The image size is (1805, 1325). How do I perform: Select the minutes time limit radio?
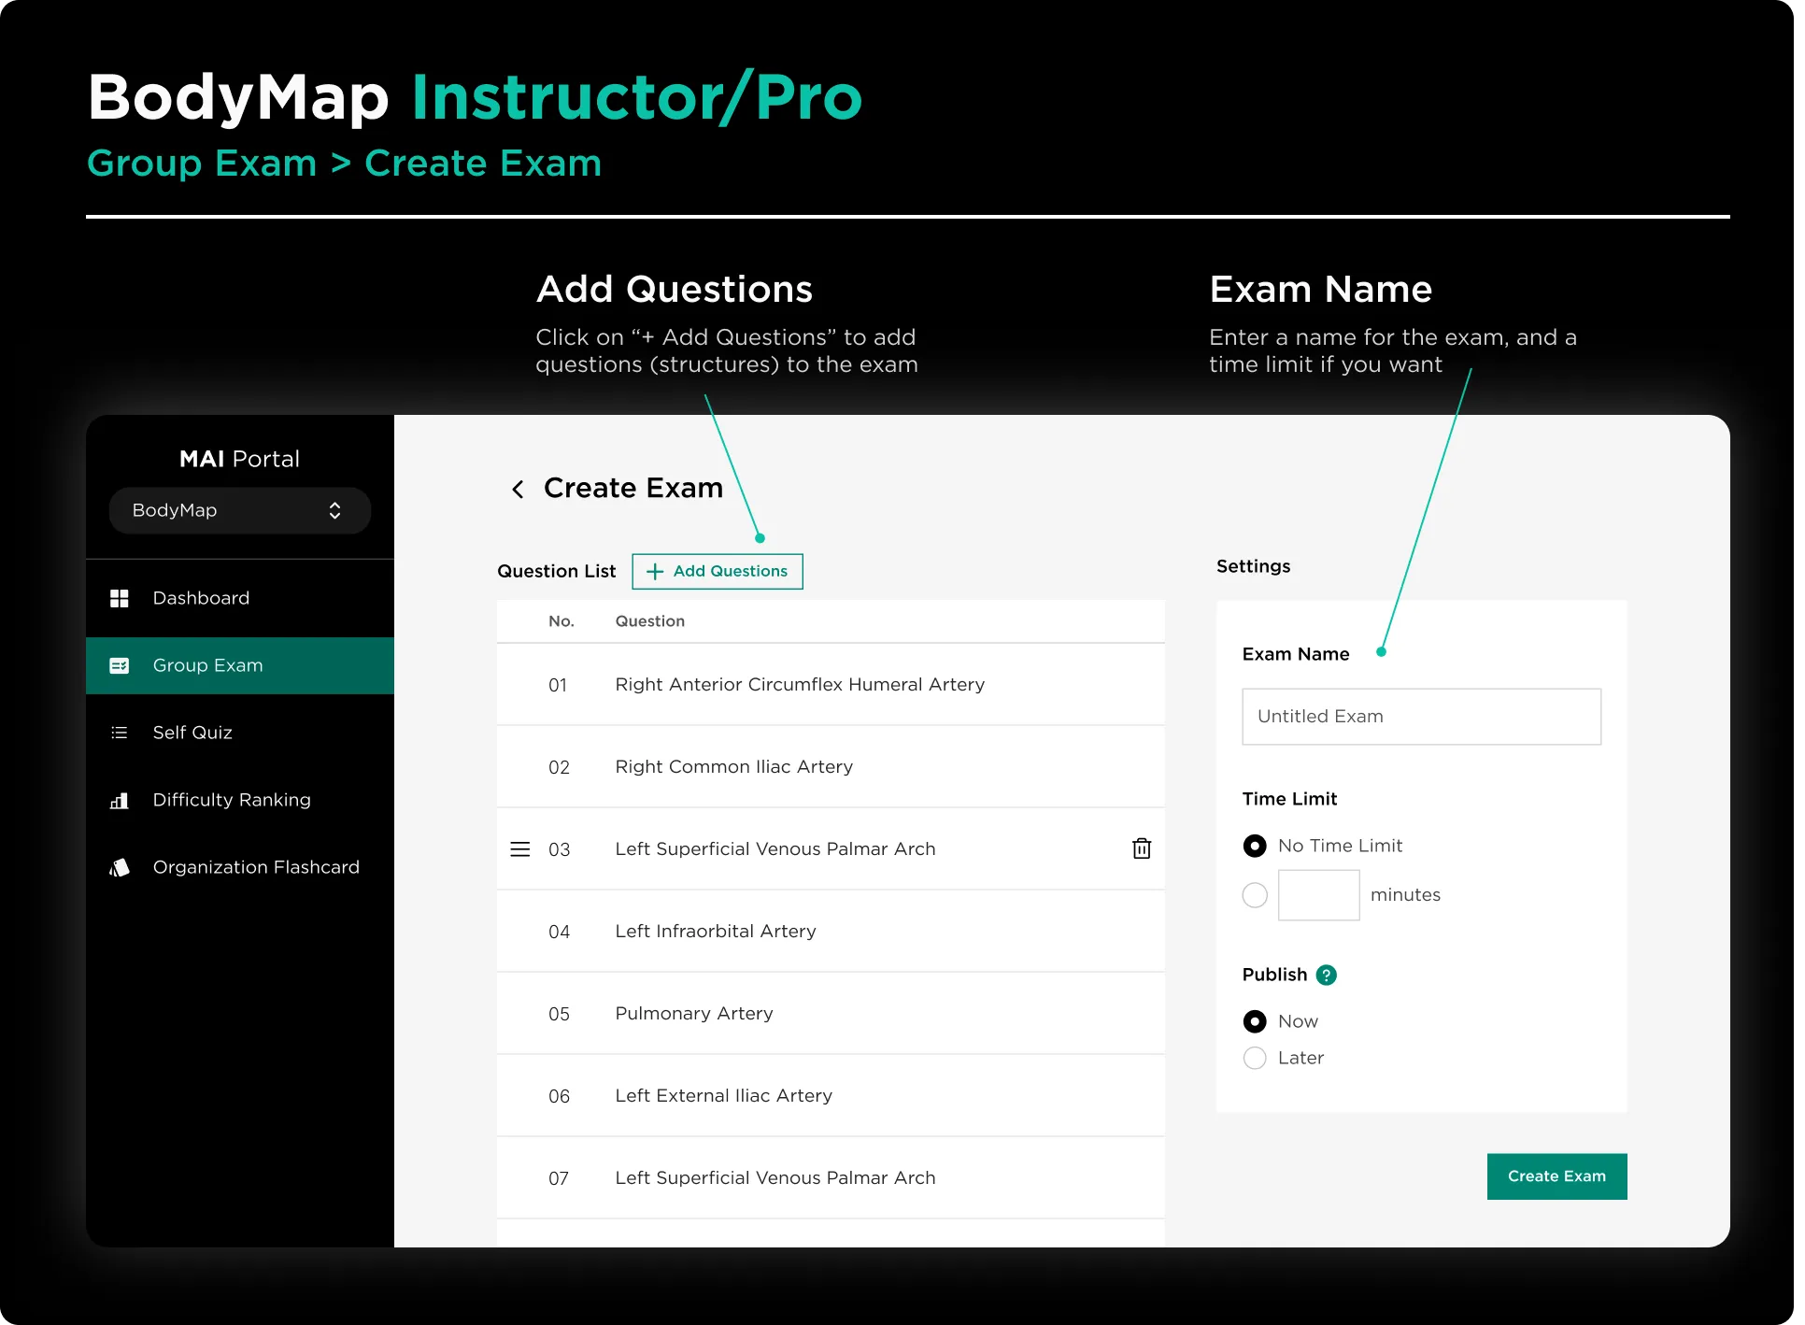[1255, 895]
